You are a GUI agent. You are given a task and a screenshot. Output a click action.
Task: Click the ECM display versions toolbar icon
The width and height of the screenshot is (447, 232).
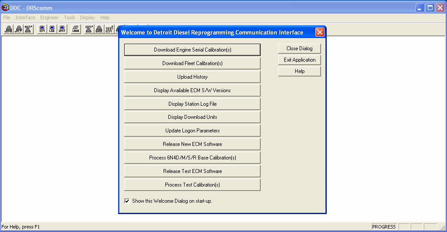(42, 29)
